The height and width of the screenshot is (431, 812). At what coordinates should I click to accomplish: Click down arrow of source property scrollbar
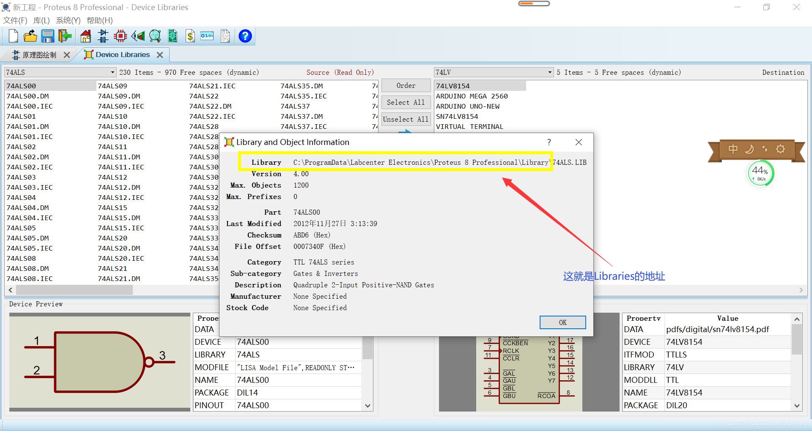368,406
